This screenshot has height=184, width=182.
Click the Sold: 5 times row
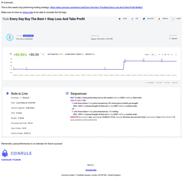tap(16, 113)
